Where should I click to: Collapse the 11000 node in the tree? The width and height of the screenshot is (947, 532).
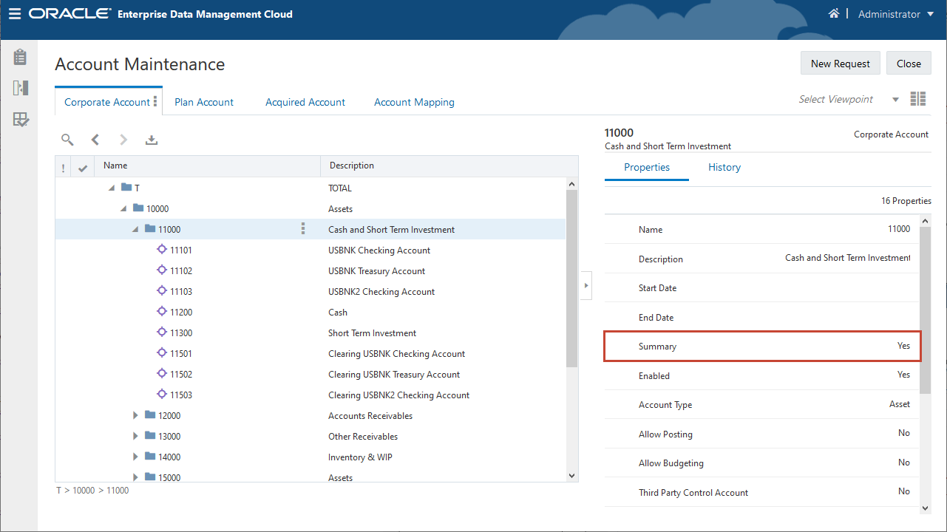click(x=135, y=229)
